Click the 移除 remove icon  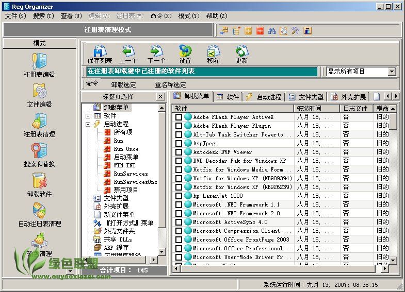[x=214, y=54]
